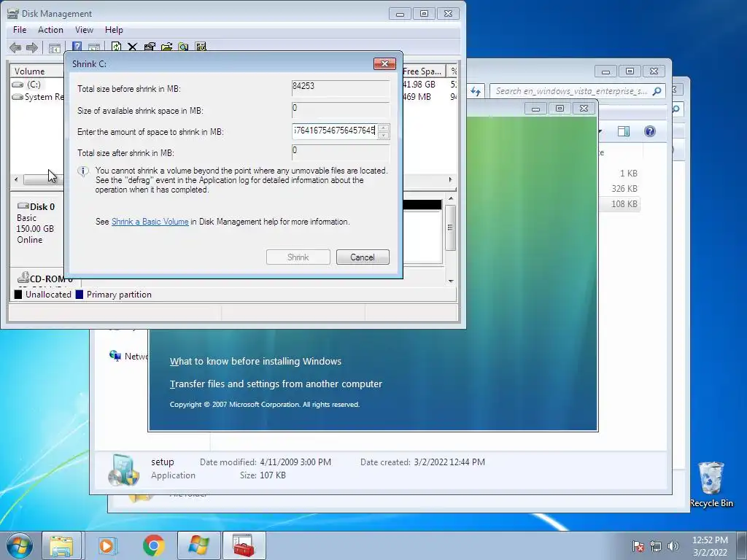Click the 1 KB file size entry
Viewport: 747px width, 560px height.
pyautogui.click(x=628, y=174)
